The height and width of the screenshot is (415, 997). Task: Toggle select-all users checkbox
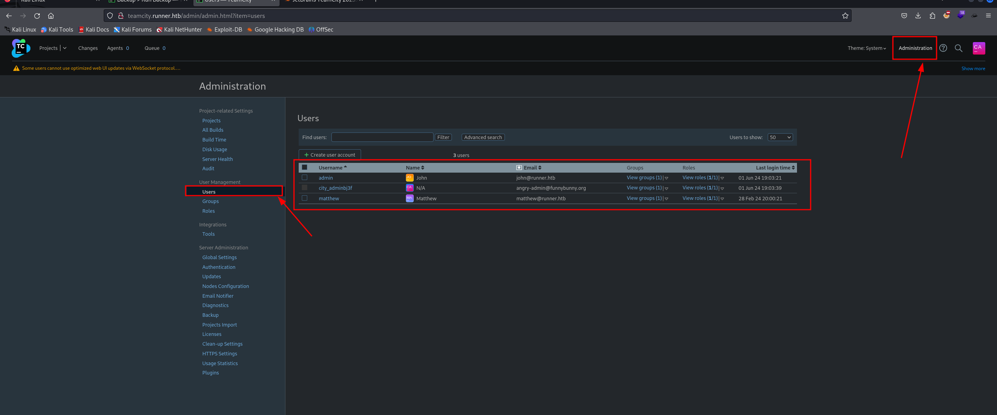[305, 167]
